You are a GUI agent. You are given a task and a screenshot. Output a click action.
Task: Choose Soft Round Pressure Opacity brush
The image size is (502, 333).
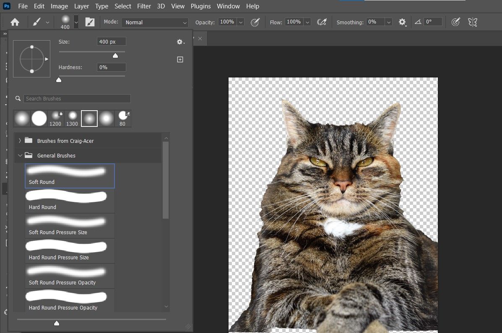coord(70,276)
